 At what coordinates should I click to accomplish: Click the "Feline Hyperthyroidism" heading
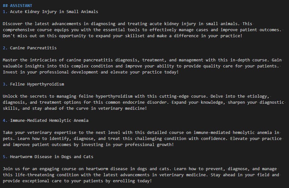click(37, 84)
